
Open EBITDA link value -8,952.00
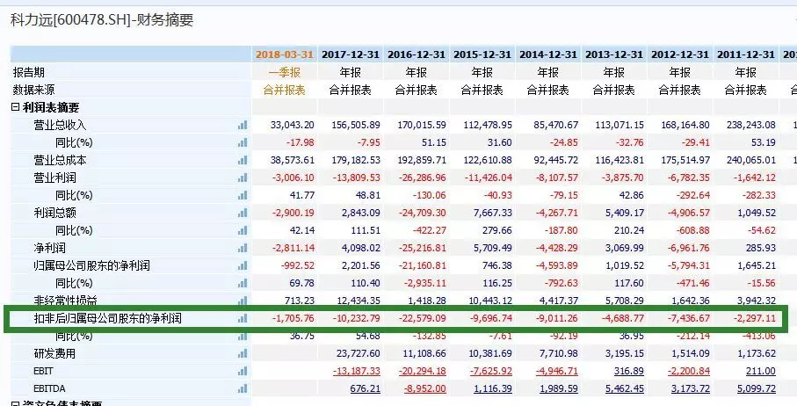click(x=425, y=388)
